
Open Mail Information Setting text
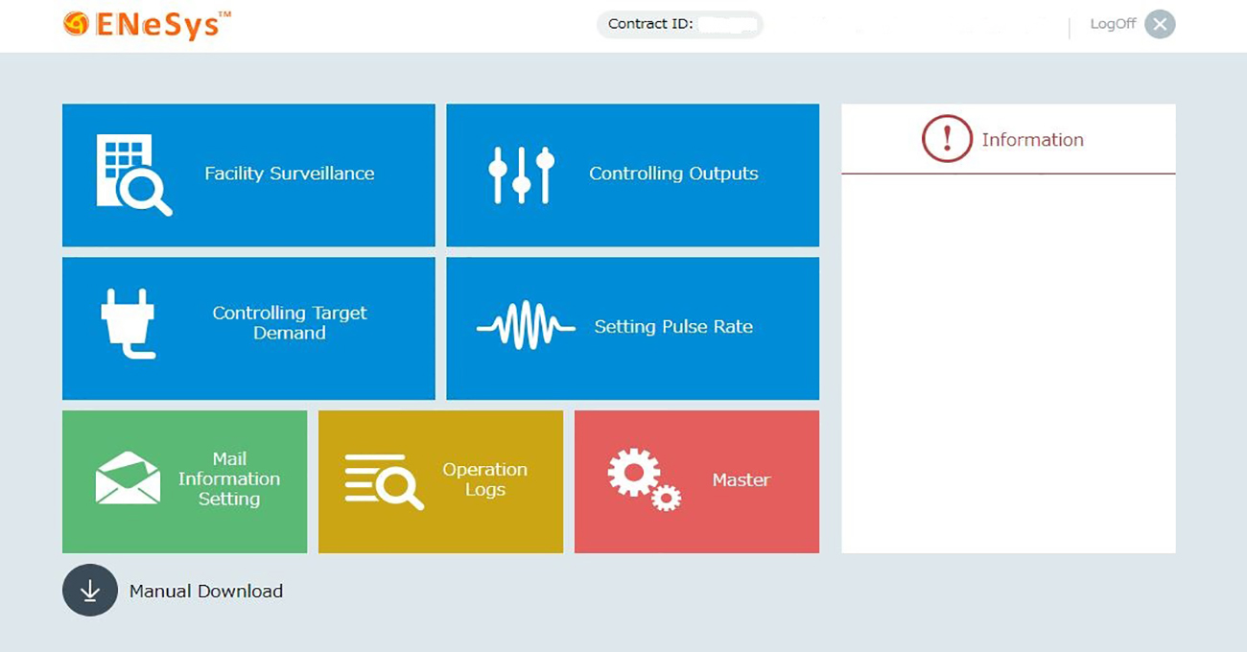tap(229, 479)
